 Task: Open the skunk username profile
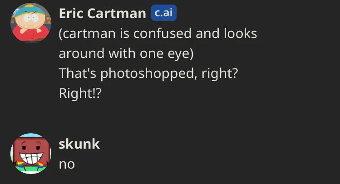(79, 144)
